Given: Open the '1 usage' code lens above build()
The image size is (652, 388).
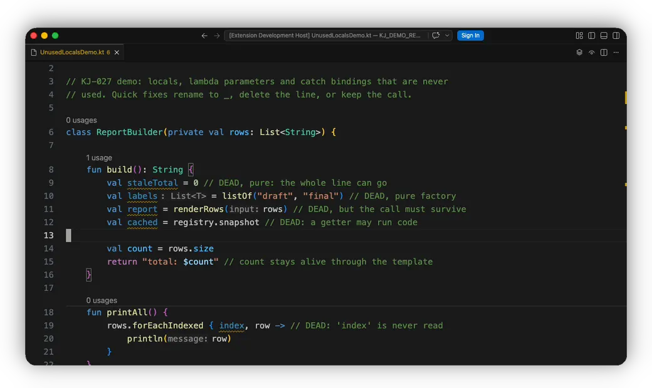Looking at the screenshot, I should [x=99, y=158].
